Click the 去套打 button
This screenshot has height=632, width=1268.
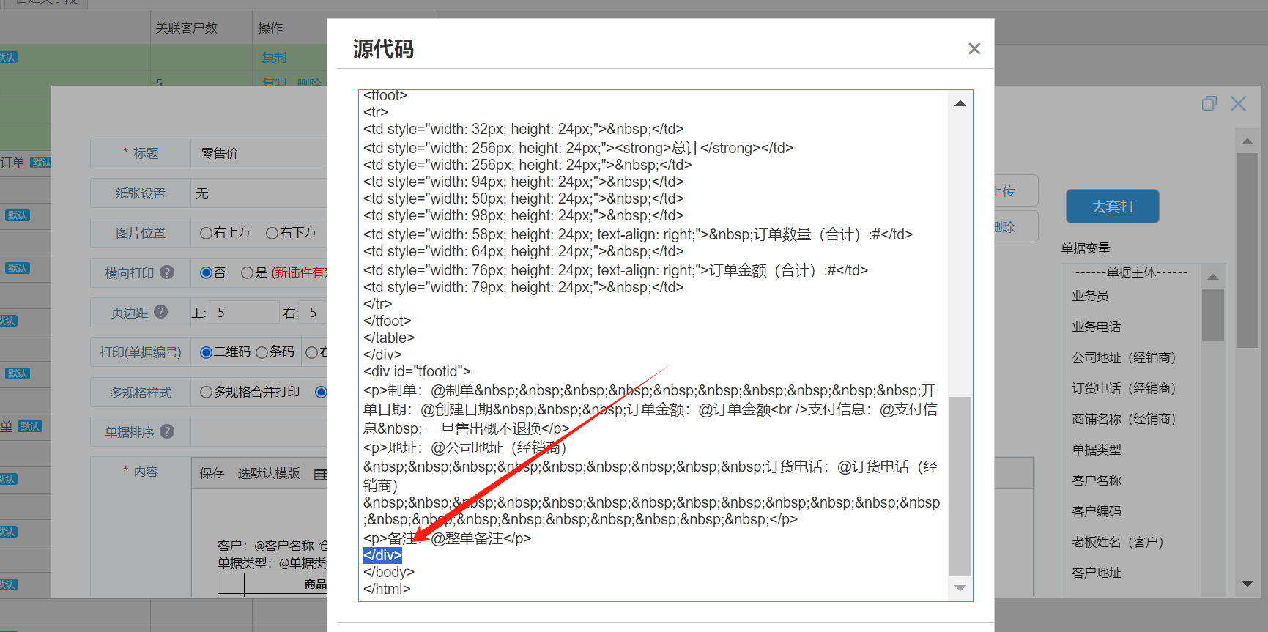pyautogui.click(x=1112, y=207)
